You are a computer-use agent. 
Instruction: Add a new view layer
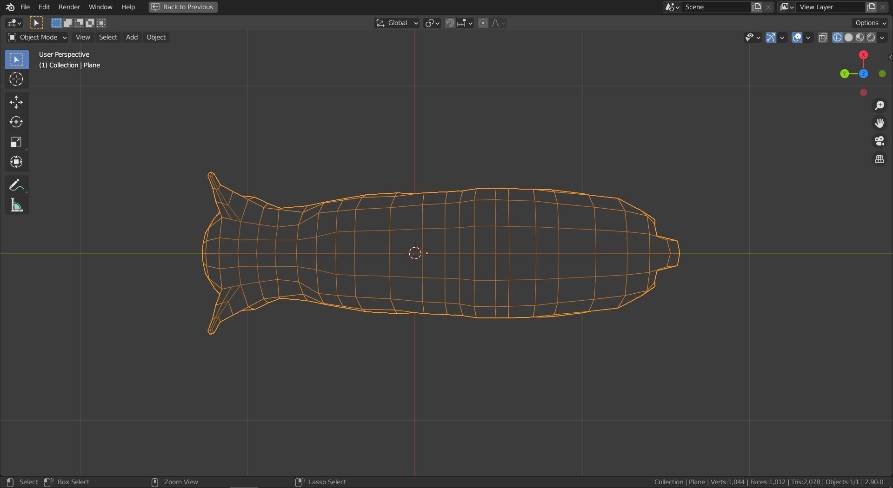tap(871, 7)
